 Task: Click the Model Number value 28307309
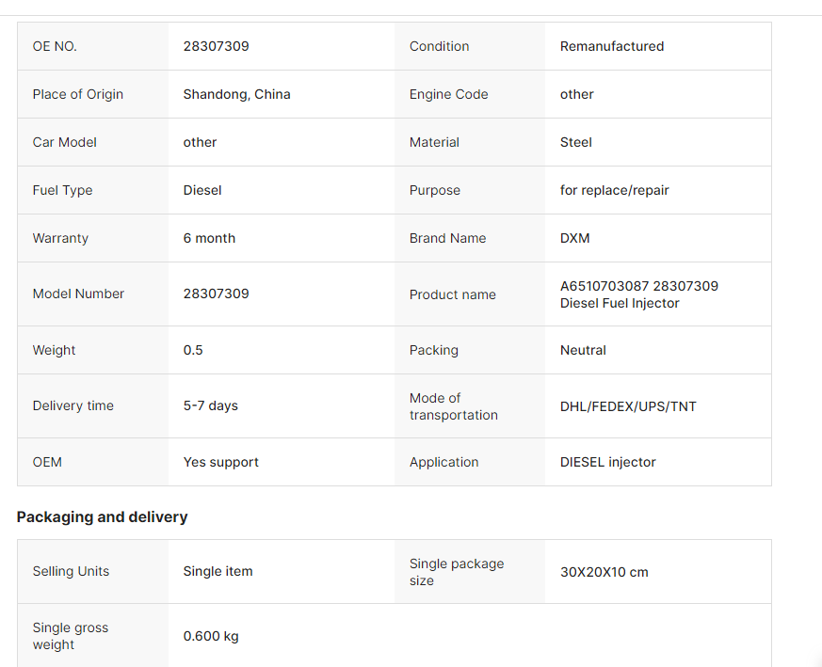tap(216, 294)
